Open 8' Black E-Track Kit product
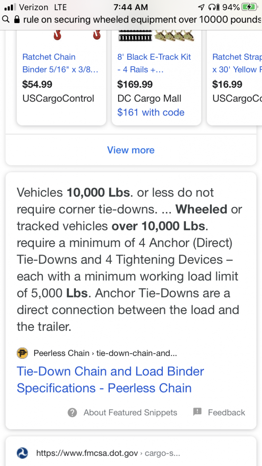262x466 pixels. pyautogui.click(x=154, y=63)
